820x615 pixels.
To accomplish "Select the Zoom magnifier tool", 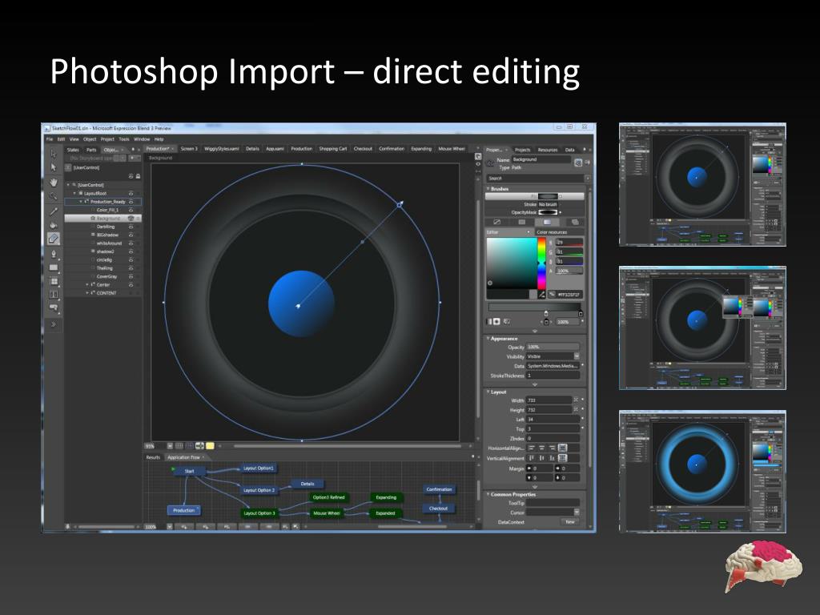I will 54,196.
